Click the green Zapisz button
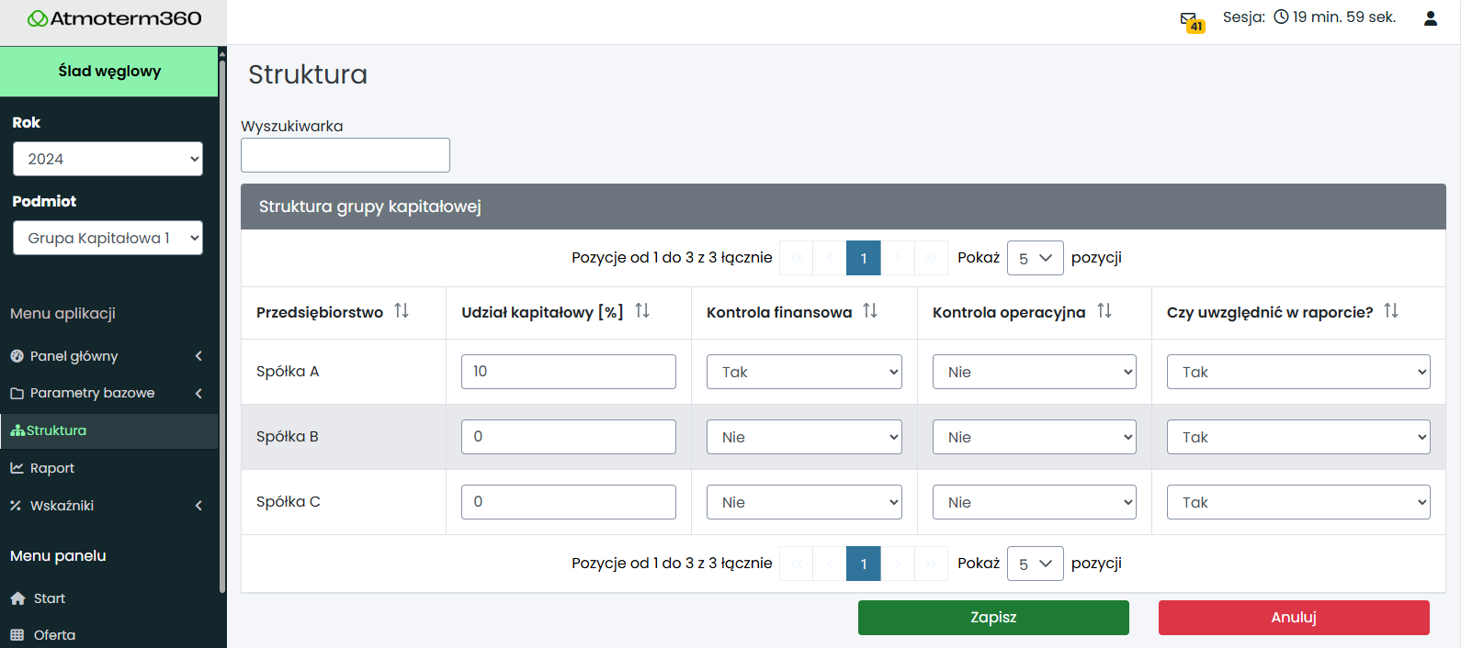The image size is (1461, 648). [992, 618]
